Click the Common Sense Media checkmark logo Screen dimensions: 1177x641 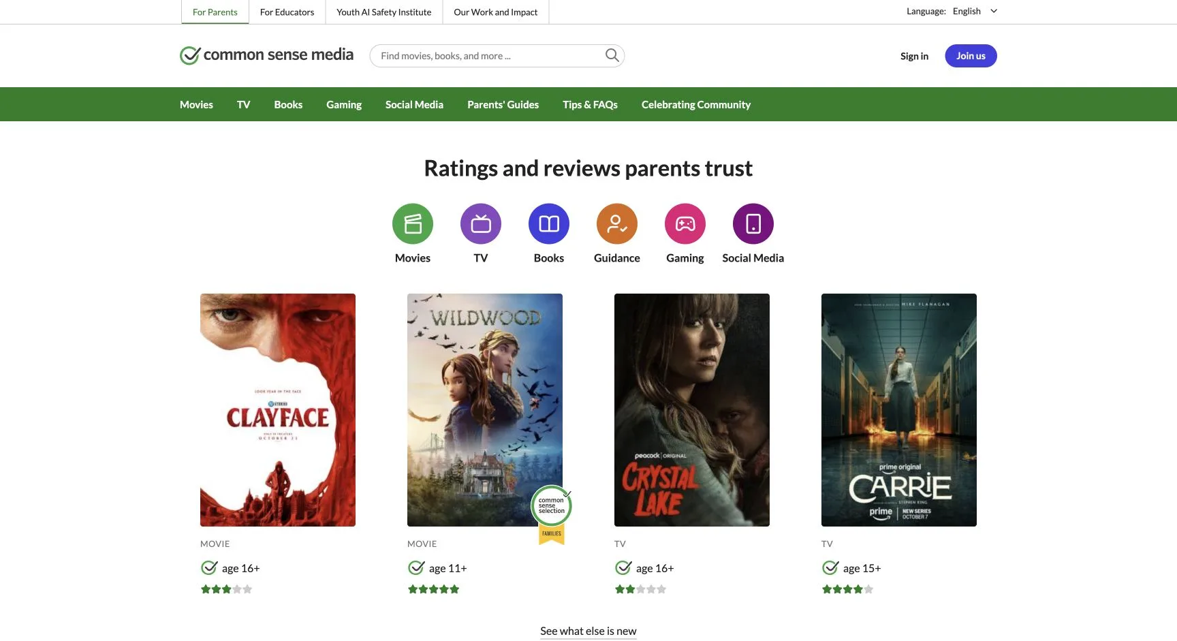pyautogui.click(x=190, y=55)
